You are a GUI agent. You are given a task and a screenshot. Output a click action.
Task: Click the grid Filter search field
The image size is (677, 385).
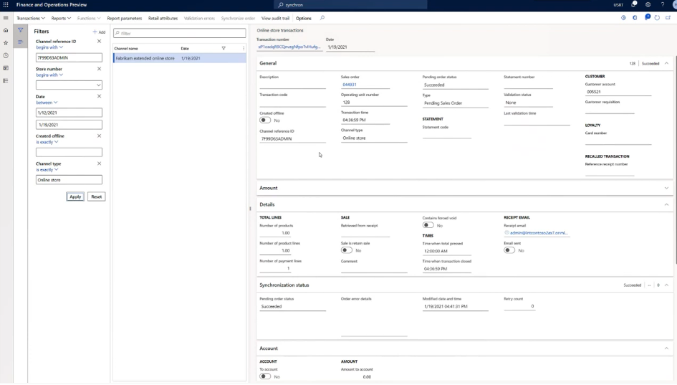pyautogui.click(x=179, y=33)
